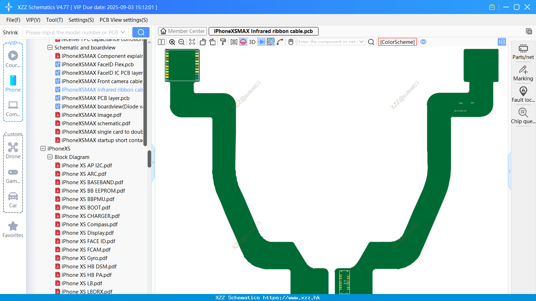Open the Course section in sidebar
This screenshot has width=536, height=301.
click(x=13, y=59)
